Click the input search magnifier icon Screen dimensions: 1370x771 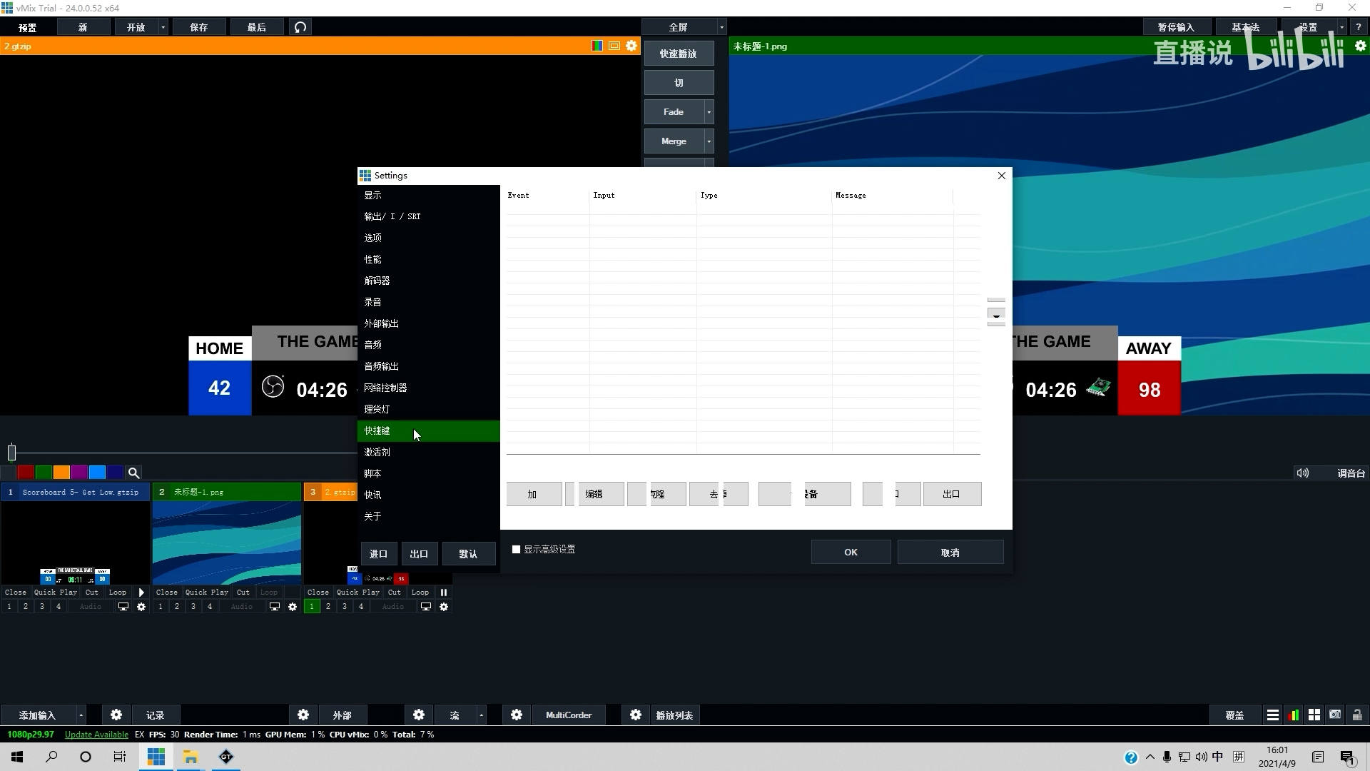tap(133, 473)
